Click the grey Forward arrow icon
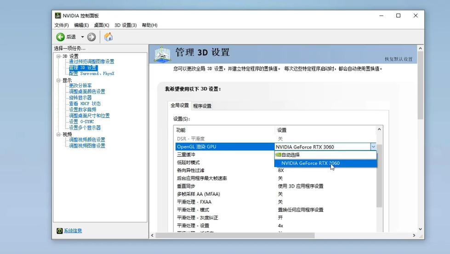Screen dimensions: 450x254 tap(91, 37)
